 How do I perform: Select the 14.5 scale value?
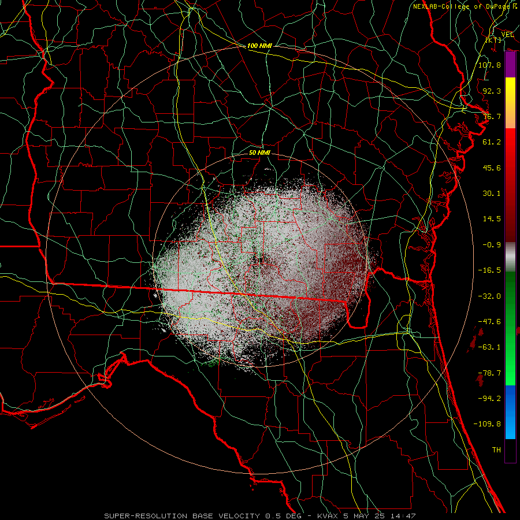pyautogui.click(x=492, y=219)
